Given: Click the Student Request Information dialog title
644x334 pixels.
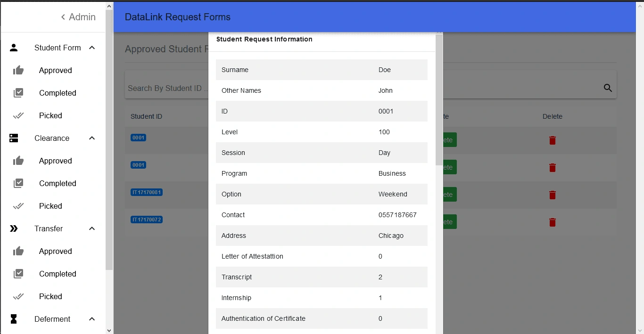Looking at the screenshot, I should click(x=264, y=39).
